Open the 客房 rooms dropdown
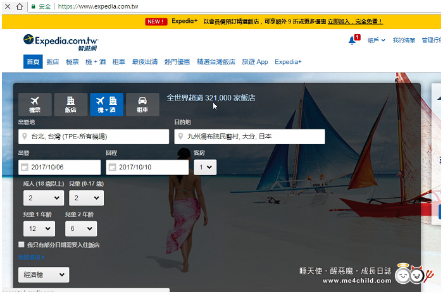The height and width of the screenshot is (294, 443). tap(205, 168)
